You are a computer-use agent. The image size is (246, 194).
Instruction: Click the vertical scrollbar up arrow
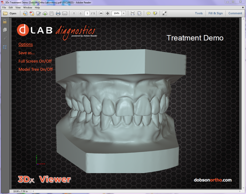(x=244, y=19)
